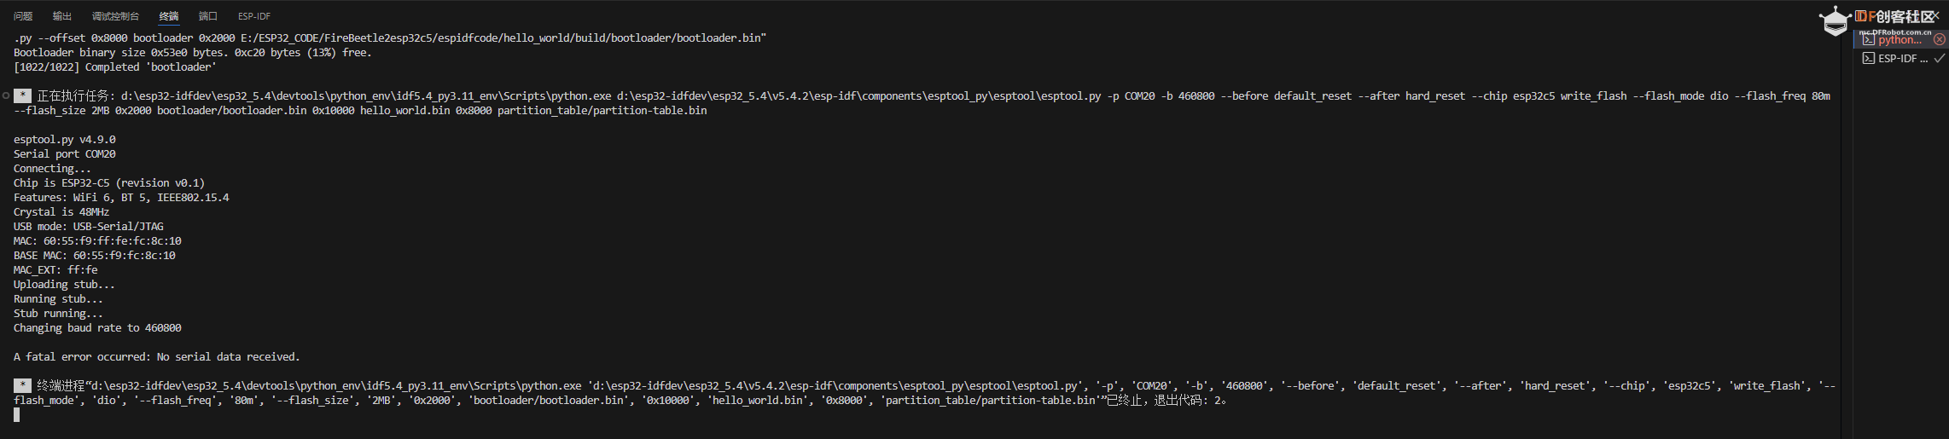Click the asterisk marker beside 正在执行任务
Screen dimensions: 1949x439
tap(23, 95)
